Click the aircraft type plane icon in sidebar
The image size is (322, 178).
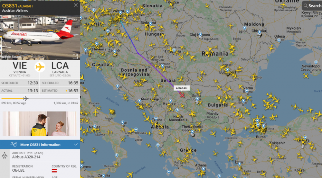point(5,155)
